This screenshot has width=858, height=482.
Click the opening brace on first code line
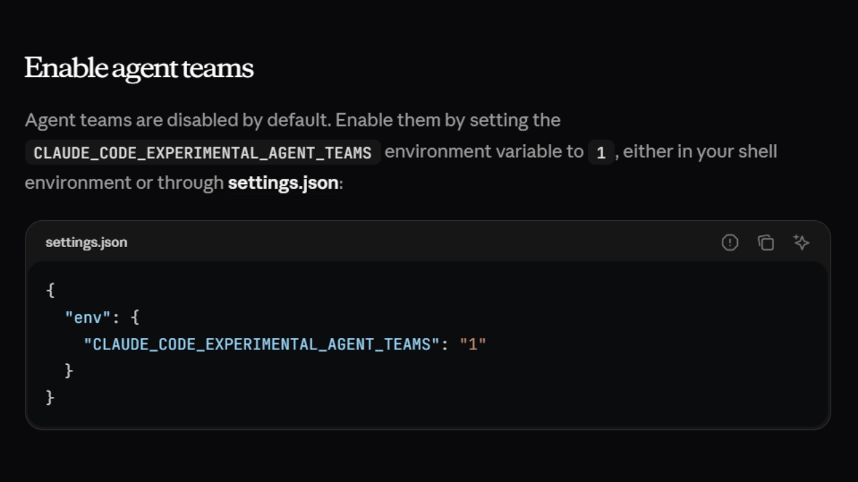pyautogui.click(x=50, y=291)
